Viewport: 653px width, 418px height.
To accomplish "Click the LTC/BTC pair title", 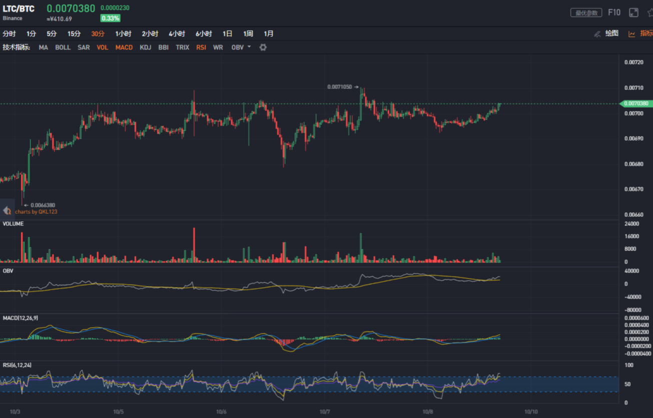I will (x=19, y=8).
